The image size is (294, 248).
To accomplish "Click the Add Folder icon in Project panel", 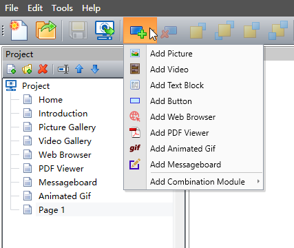I will [27, 69].
